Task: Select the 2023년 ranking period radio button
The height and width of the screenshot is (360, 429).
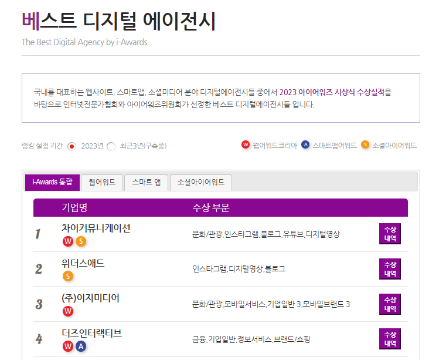Action: (71, 147)
